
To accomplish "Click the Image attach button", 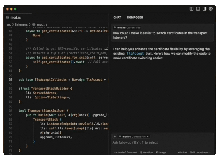I will pyautogui.click(x=161, y=152).
